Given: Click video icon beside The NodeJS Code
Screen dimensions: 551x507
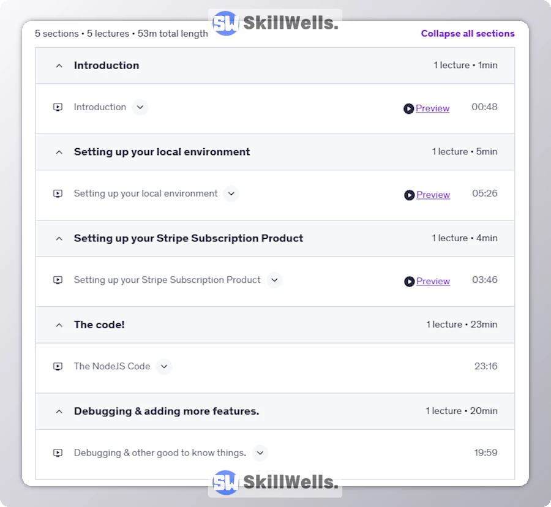Looking at the screenshot, I should pyautogui.click(x=58, y=367).
